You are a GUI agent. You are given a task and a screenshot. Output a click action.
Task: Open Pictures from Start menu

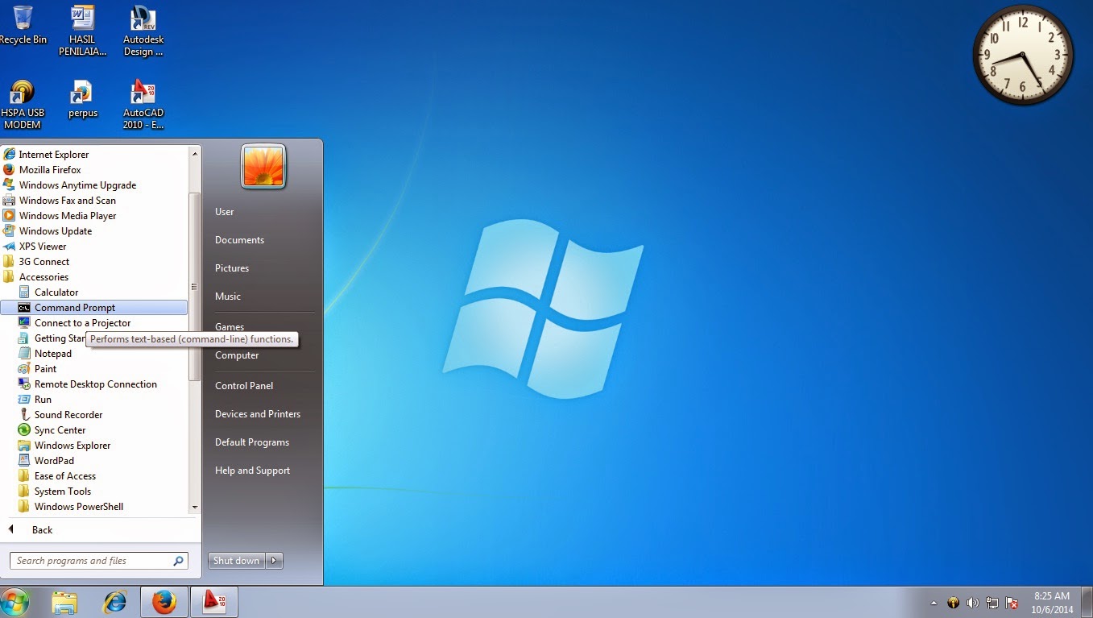coord(232,268)
